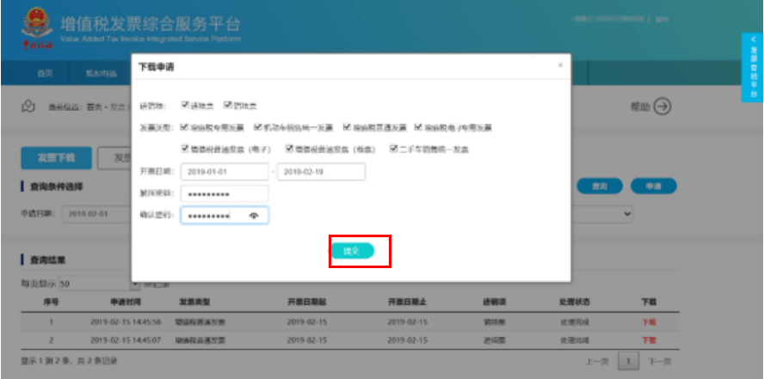Toggle 增值税电子专用发票 checkbox

[418, 127]
